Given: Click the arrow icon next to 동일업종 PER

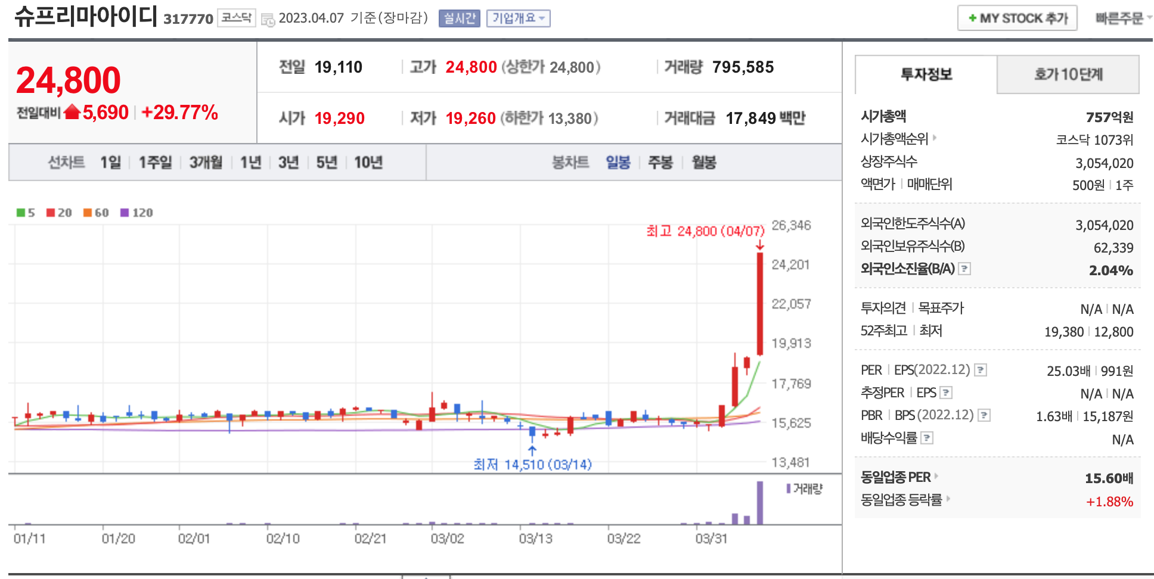Looking at the screenshot, I should (x=936, y=476).
